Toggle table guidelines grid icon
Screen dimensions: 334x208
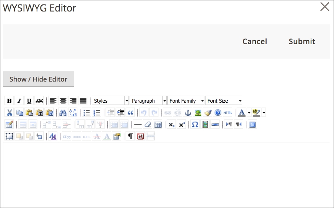pyautogui.click(x=158, y=125)
